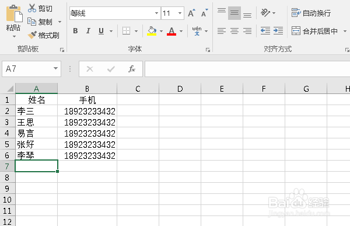Cancel entry with the X icon
This screenshot has height=226, width=350.
[90, 69]
